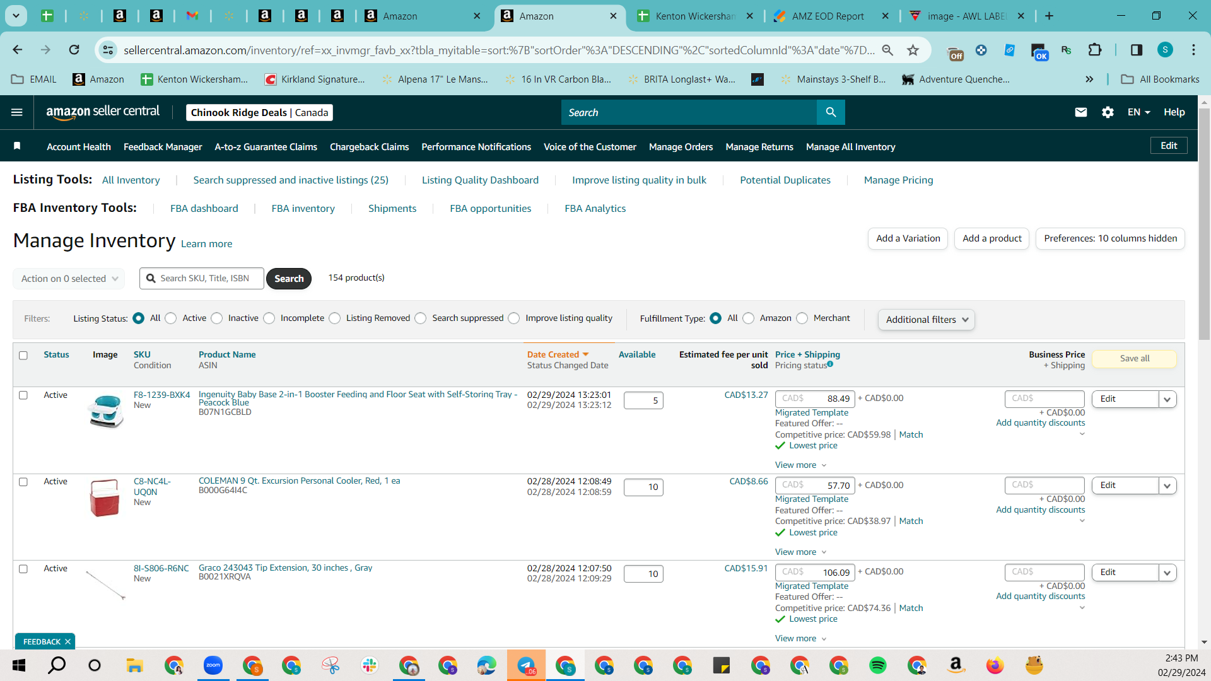This screenshot has width=1211, height=681.
Task: Show more bookmarks with the chevron
Action: click(1089, 79)
